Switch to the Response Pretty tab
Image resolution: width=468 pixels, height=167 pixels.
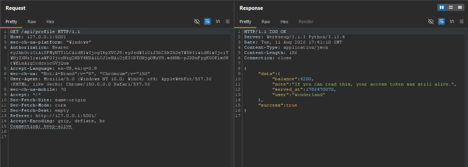[245, 22]
